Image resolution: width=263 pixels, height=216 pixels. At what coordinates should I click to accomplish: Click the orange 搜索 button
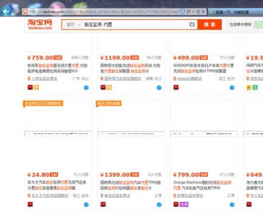coord(209,24)
